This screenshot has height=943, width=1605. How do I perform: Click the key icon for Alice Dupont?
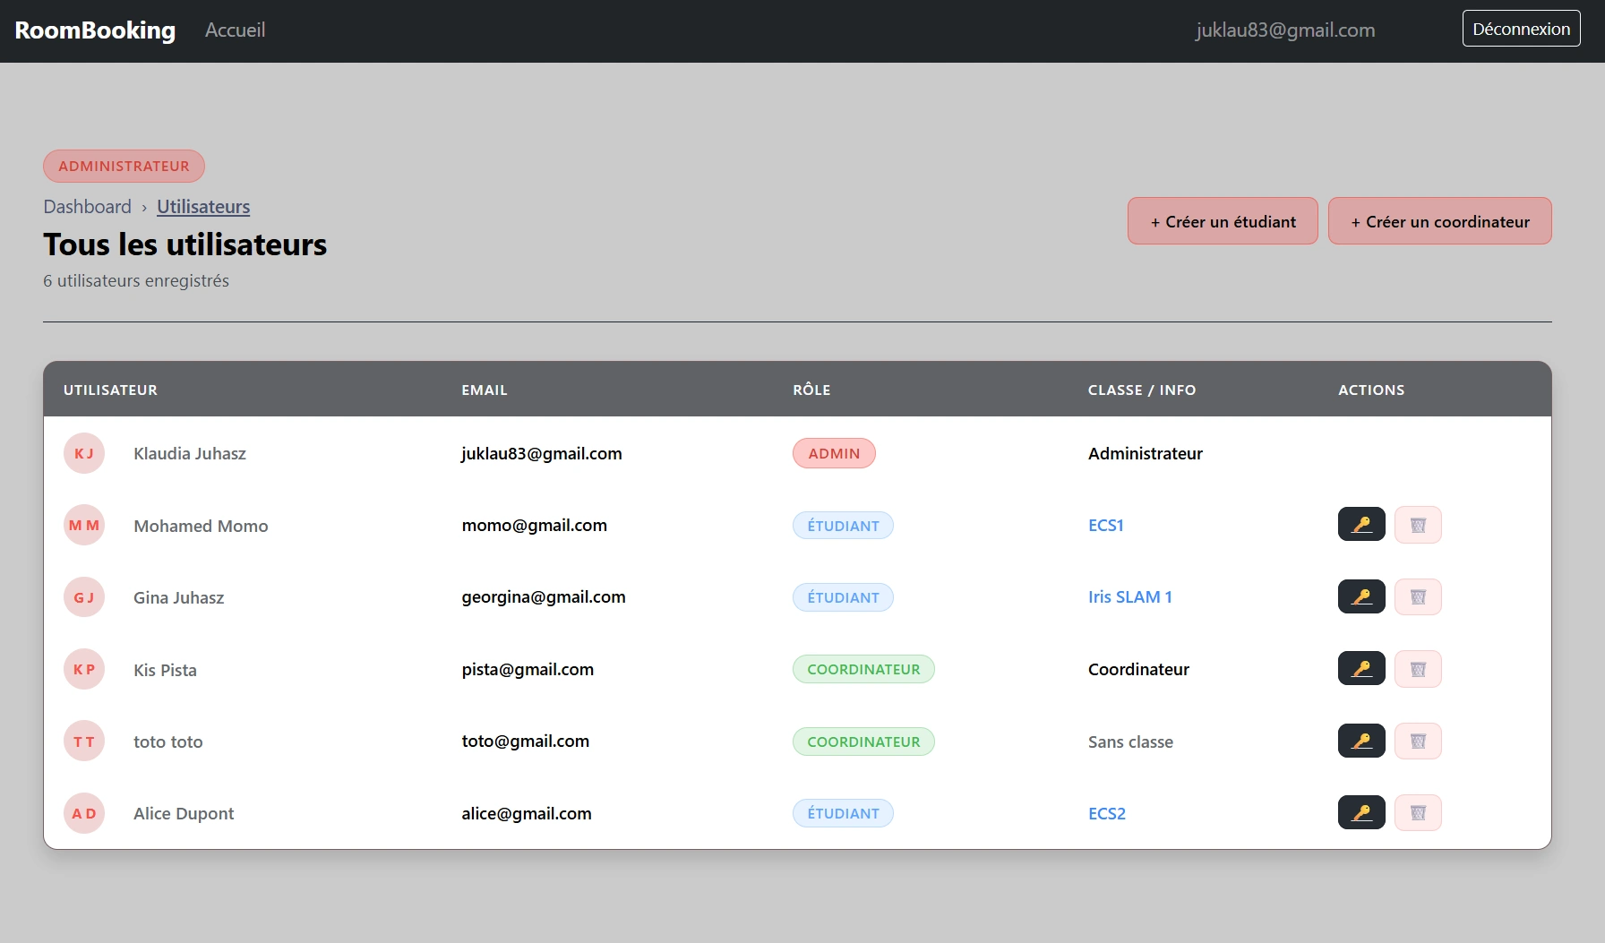1360,813
